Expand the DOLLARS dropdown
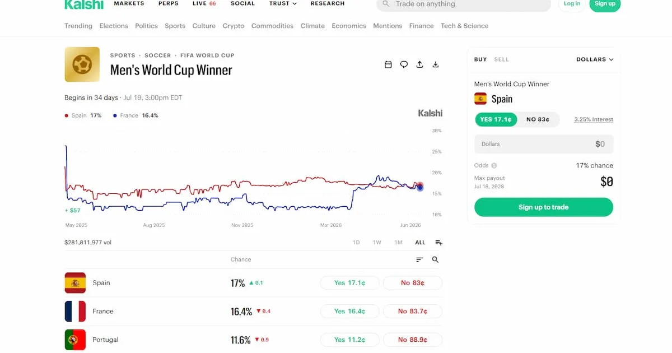Screen dimensions: 672x353 [x=595, y=59]
